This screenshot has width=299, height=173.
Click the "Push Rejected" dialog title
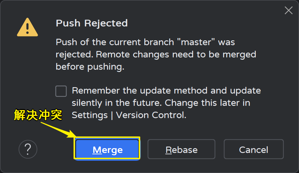(92, 23)
